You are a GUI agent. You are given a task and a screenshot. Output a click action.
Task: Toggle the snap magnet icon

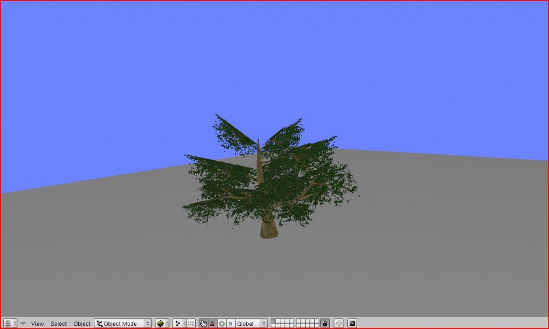338,323
